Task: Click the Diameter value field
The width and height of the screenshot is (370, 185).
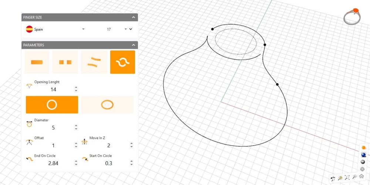Action: (x=53, y=128)
